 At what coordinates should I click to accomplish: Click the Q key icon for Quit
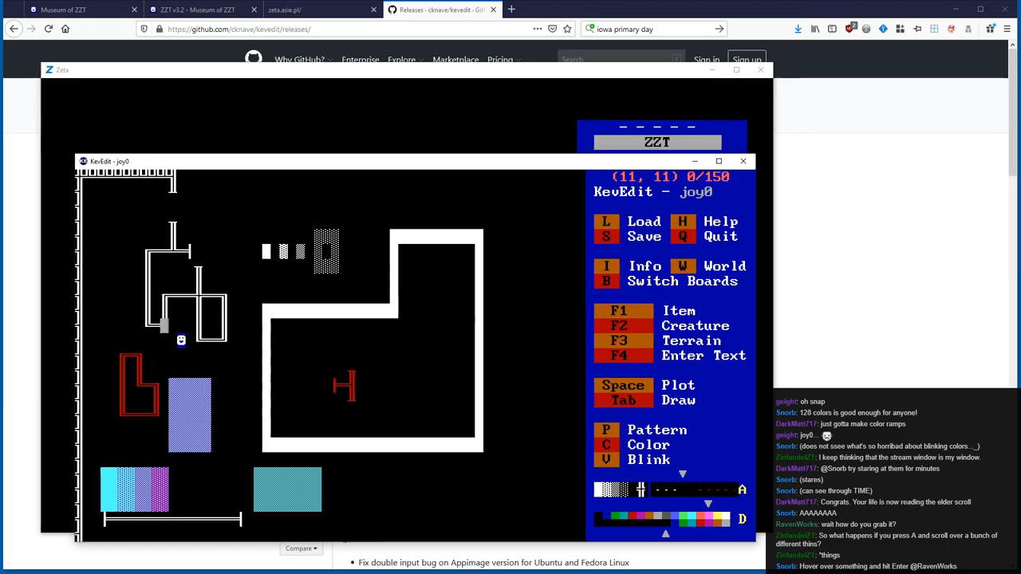click(x=683, y=237)
